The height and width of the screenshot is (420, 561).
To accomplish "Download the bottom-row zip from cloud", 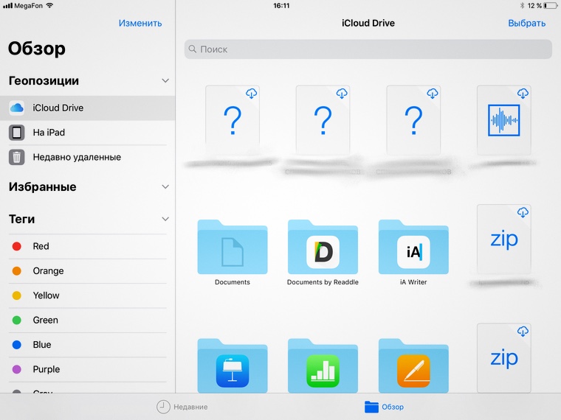I will 523,332.
